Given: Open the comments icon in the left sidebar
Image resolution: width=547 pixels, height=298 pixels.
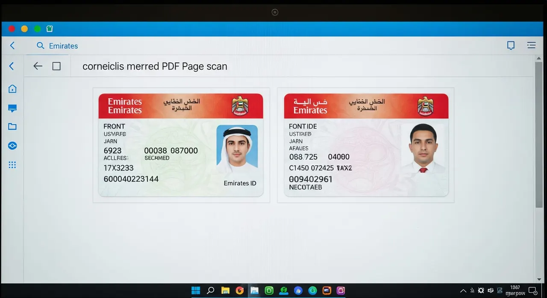Looking at the screenshot, I should [12, 108].
